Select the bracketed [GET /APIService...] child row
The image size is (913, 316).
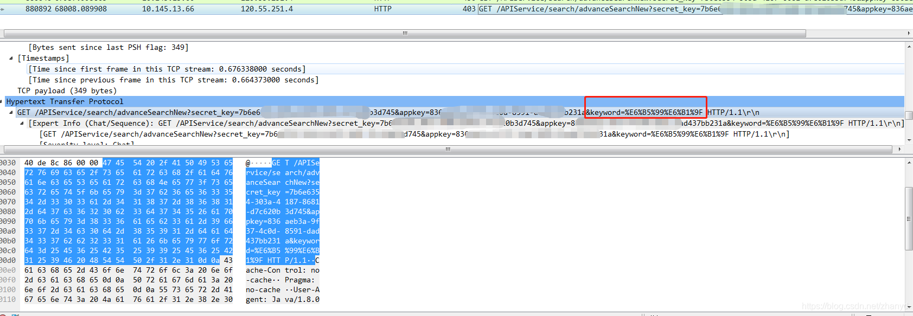coord(414,134)
